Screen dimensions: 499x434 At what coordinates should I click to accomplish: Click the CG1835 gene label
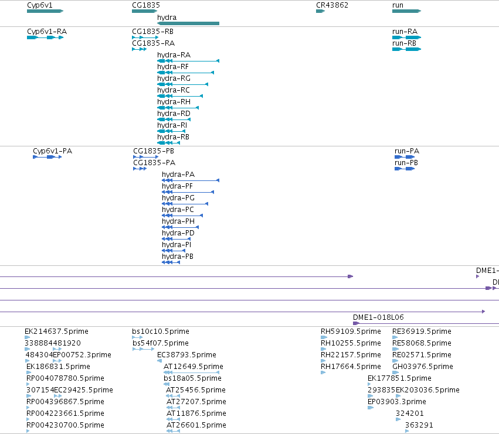point(146,5)
